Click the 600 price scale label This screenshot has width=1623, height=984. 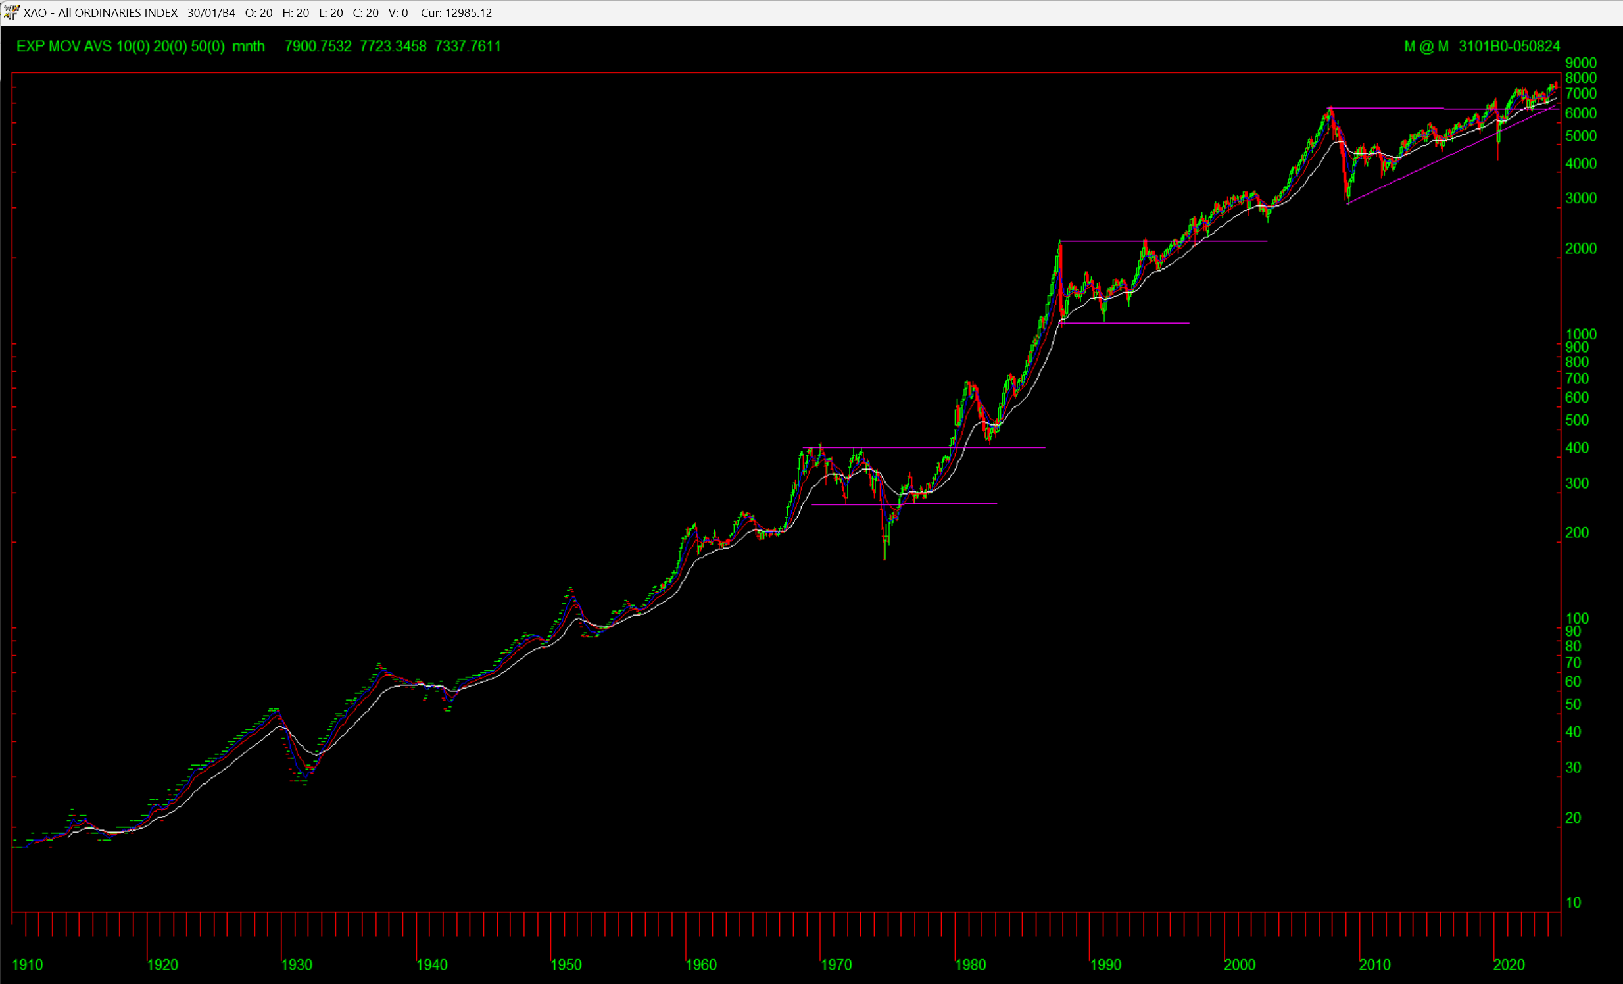coord(1577,398)
